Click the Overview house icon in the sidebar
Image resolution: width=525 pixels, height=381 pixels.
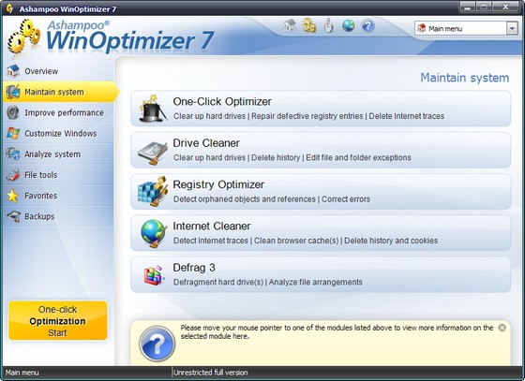pos(13,71)
